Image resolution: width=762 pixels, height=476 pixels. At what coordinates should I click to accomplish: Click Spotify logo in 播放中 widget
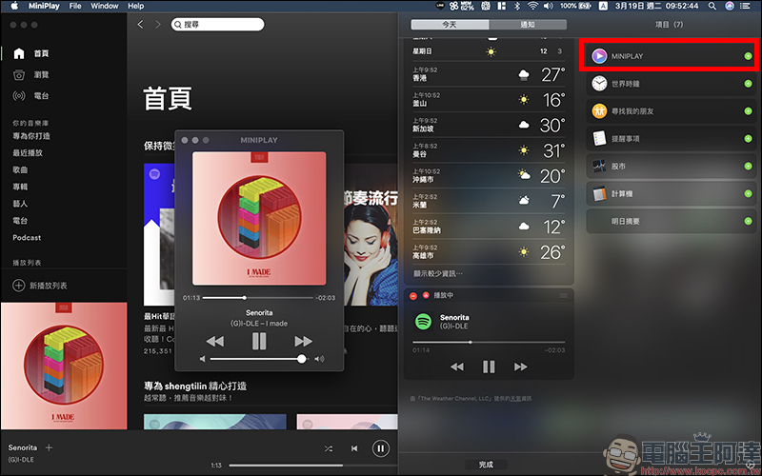click(423, 322)
